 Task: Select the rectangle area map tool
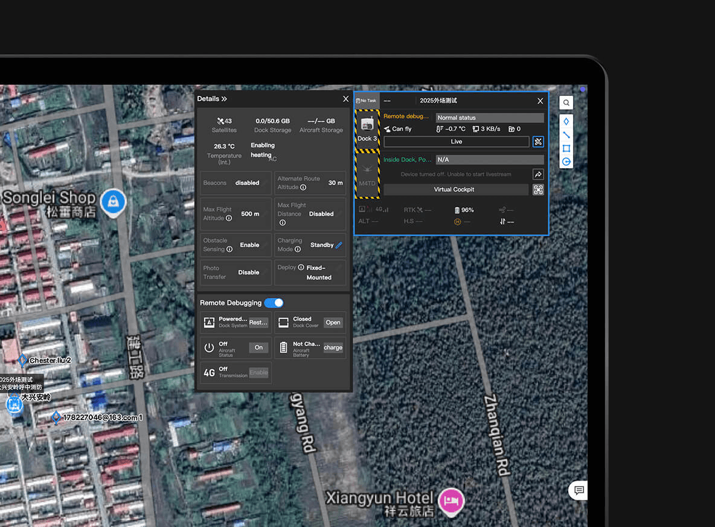tap(566, 148)
